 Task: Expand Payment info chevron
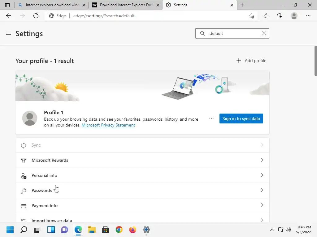(262, 205)
